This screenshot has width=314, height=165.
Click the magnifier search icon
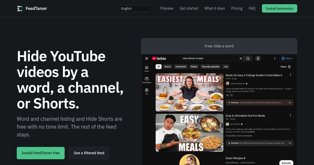coord(248,58)
